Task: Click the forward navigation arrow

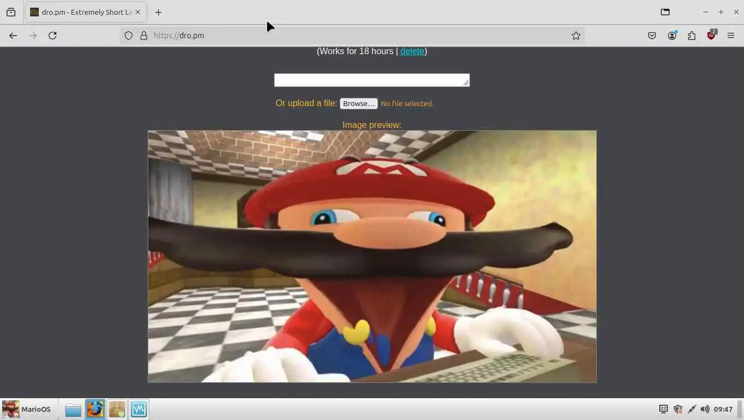Action: (33, 36)
